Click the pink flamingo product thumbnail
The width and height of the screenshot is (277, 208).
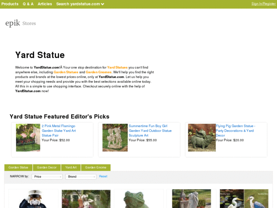[x=28, y=137]
